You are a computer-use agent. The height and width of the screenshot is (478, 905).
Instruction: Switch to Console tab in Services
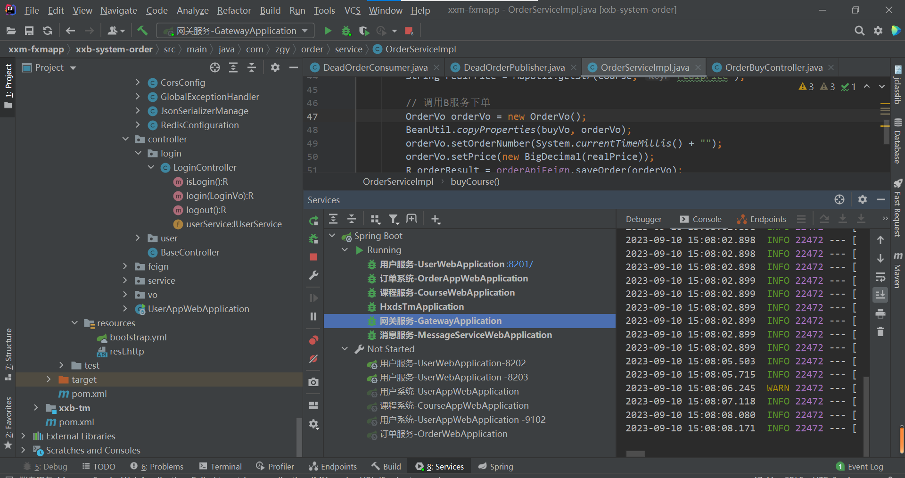[x=701, y=219]
